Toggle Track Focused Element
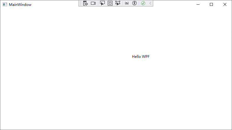232x130 pixels. click(118, 3)
